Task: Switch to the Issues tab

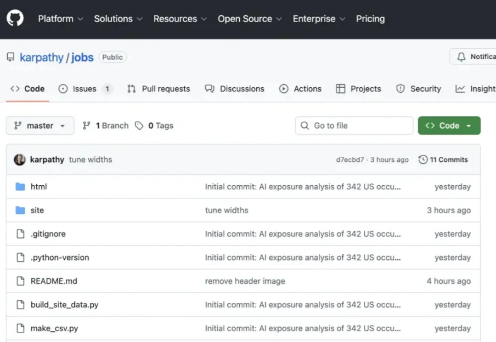Action: pyautogui.click(x=85, y=89)
